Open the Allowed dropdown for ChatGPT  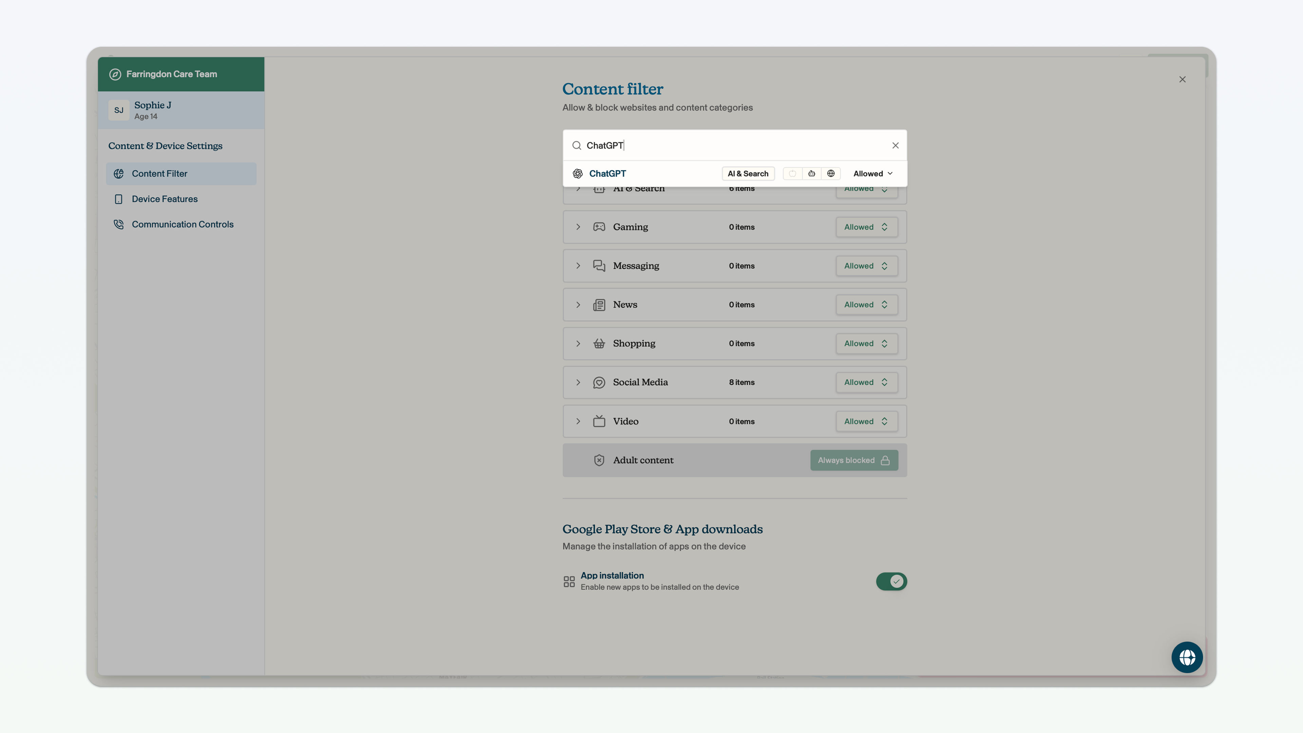(x=873, y=173)
